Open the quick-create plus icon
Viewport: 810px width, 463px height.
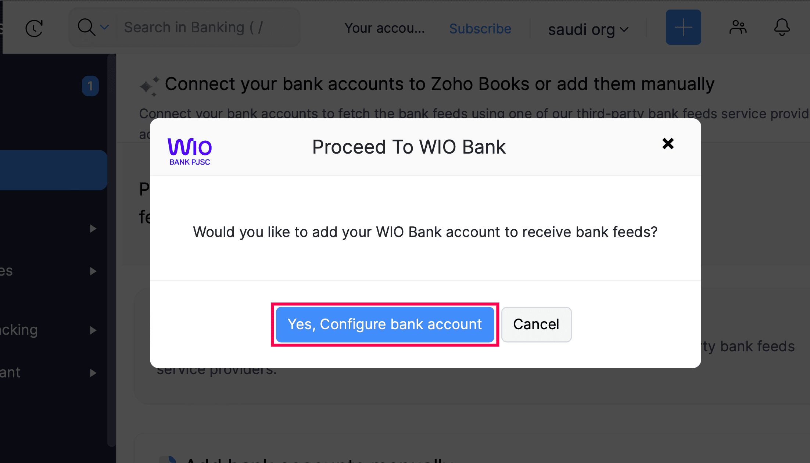click(683, 27)
